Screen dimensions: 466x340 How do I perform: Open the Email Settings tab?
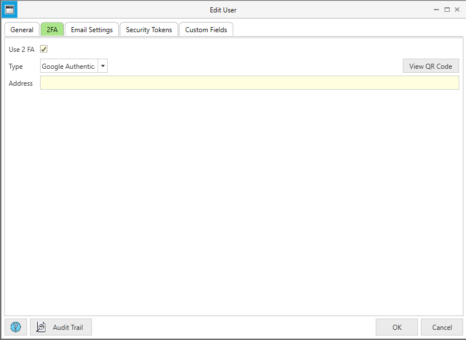(x=92, y=29)
